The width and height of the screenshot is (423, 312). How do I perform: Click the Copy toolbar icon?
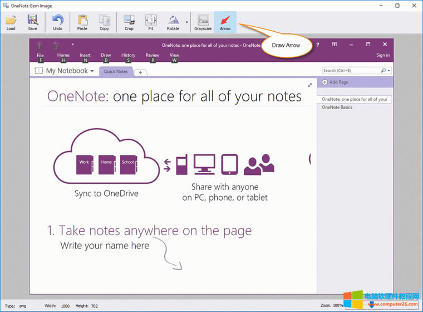104,21
